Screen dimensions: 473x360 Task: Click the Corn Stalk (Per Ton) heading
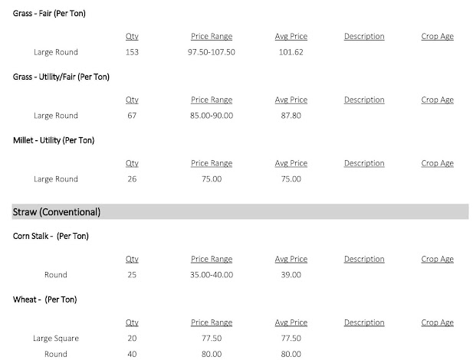tap(51, 236)
